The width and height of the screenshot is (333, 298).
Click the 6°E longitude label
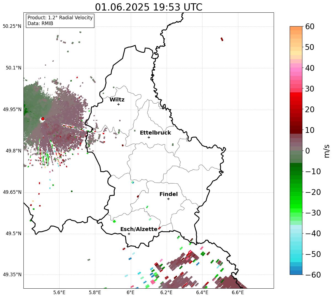tap(131, 292)
